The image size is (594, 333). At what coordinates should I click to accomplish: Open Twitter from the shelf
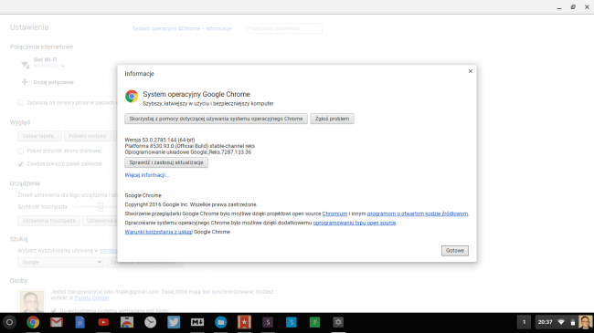tap(174, 322)
